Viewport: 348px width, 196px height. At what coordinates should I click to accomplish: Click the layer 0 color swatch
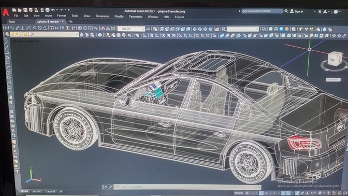click(30, 34)
